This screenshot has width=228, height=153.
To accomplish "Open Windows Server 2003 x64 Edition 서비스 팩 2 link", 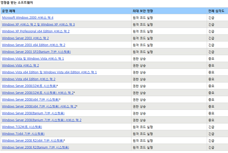I will click(33, 45).
